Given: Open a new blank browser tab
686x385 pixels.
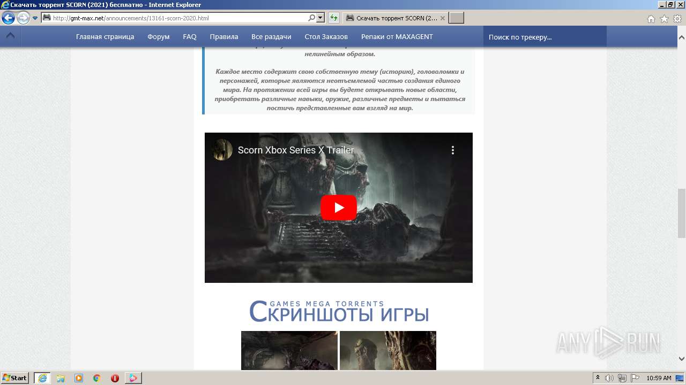Looking at the screenshot, I should (456, 18).
